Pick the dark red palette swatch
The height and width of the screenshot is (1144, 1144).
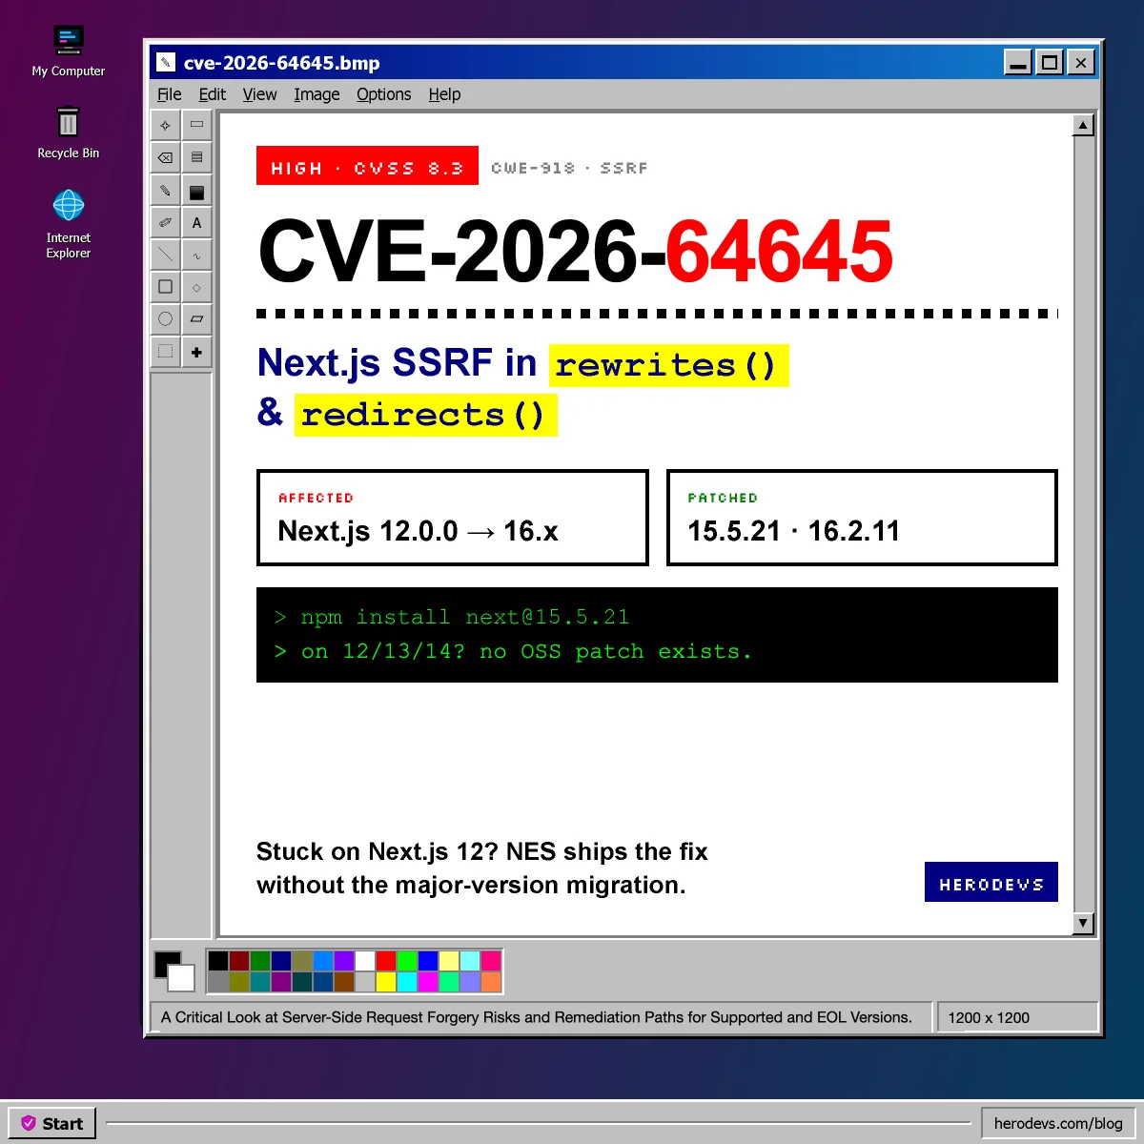(x=239, y=961)
